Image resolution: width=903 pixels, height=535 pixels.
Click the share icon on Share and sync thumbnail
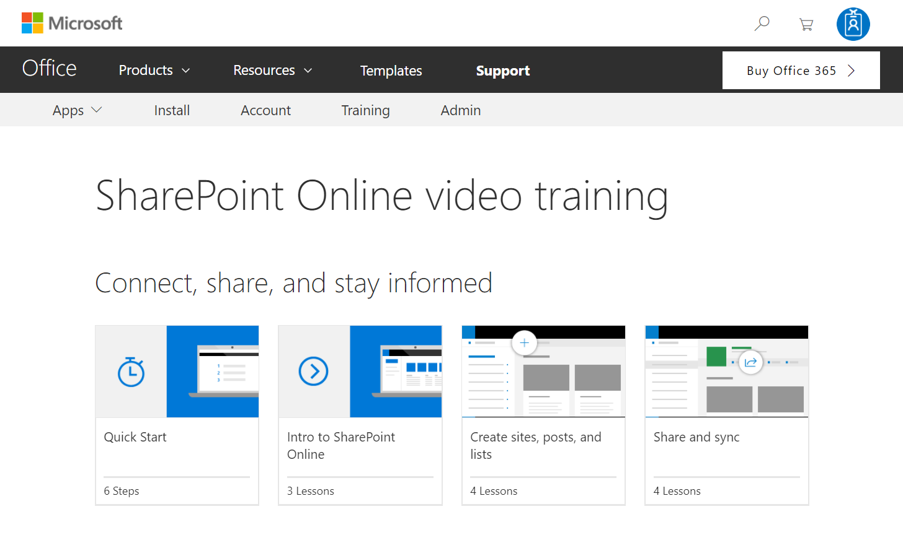750,362
